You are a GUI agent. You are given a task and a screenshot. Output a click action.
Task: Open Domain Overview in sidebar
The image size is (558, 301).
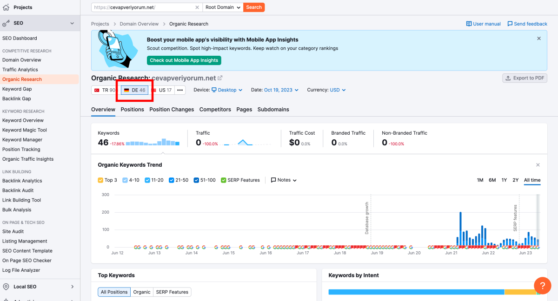click(x=22, y=60)
